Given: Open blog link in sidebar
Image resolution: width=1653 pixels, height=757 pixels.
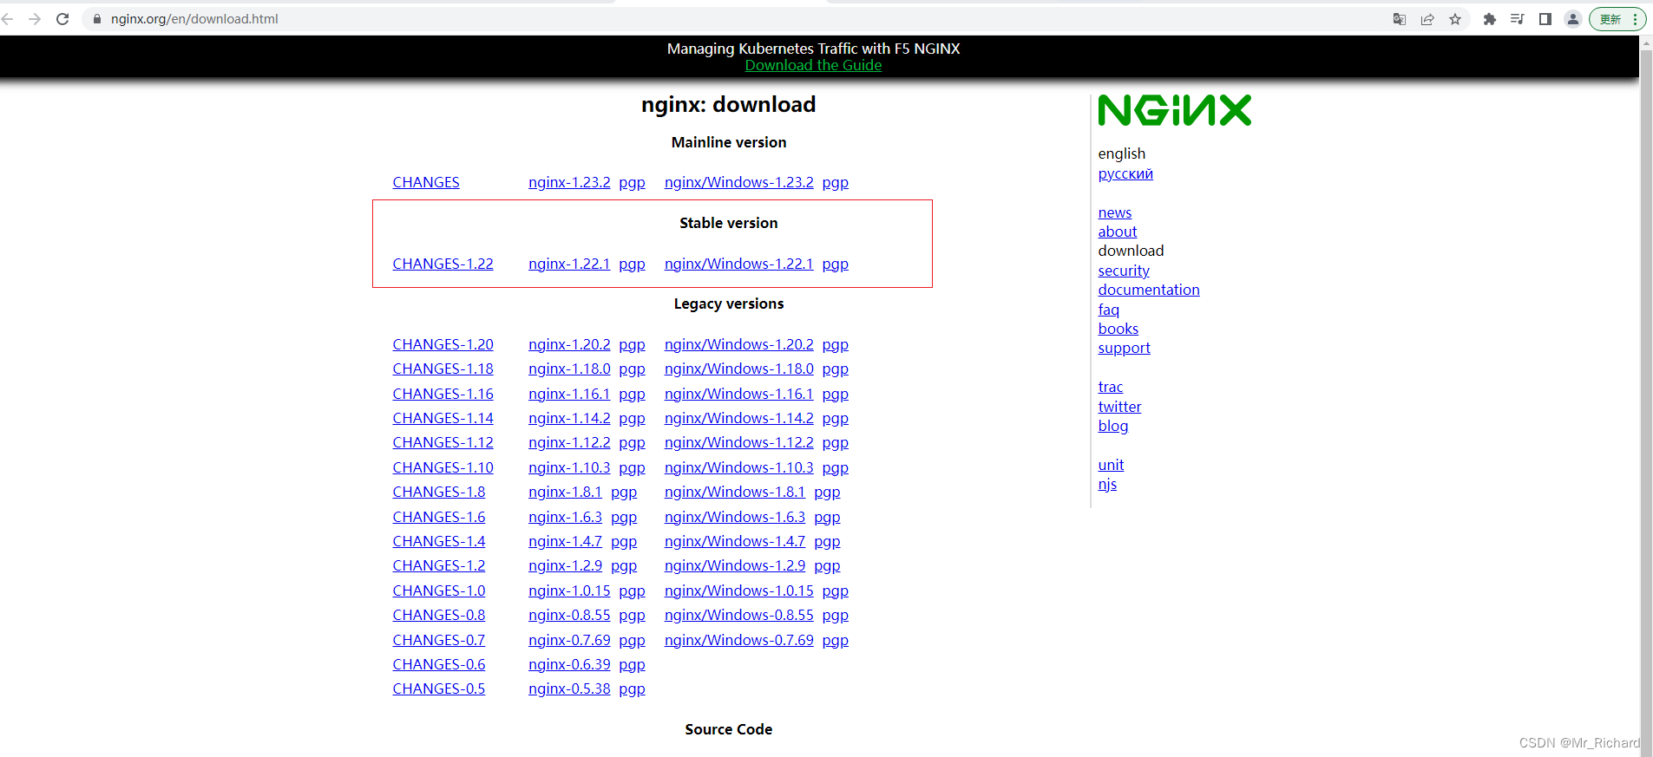Looking at the screenshot, I should pos(1113,427).
